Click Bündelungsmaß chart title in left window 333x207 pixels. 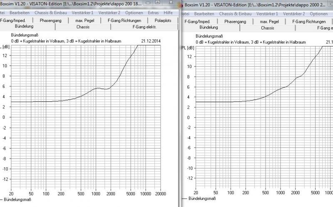25,35
